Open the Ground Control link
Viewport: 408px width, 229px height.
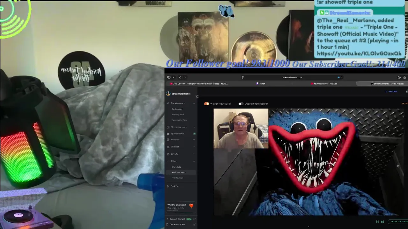[x=177, y=219]
